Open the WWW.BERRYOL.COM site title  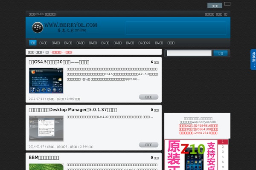coord(71,25)
